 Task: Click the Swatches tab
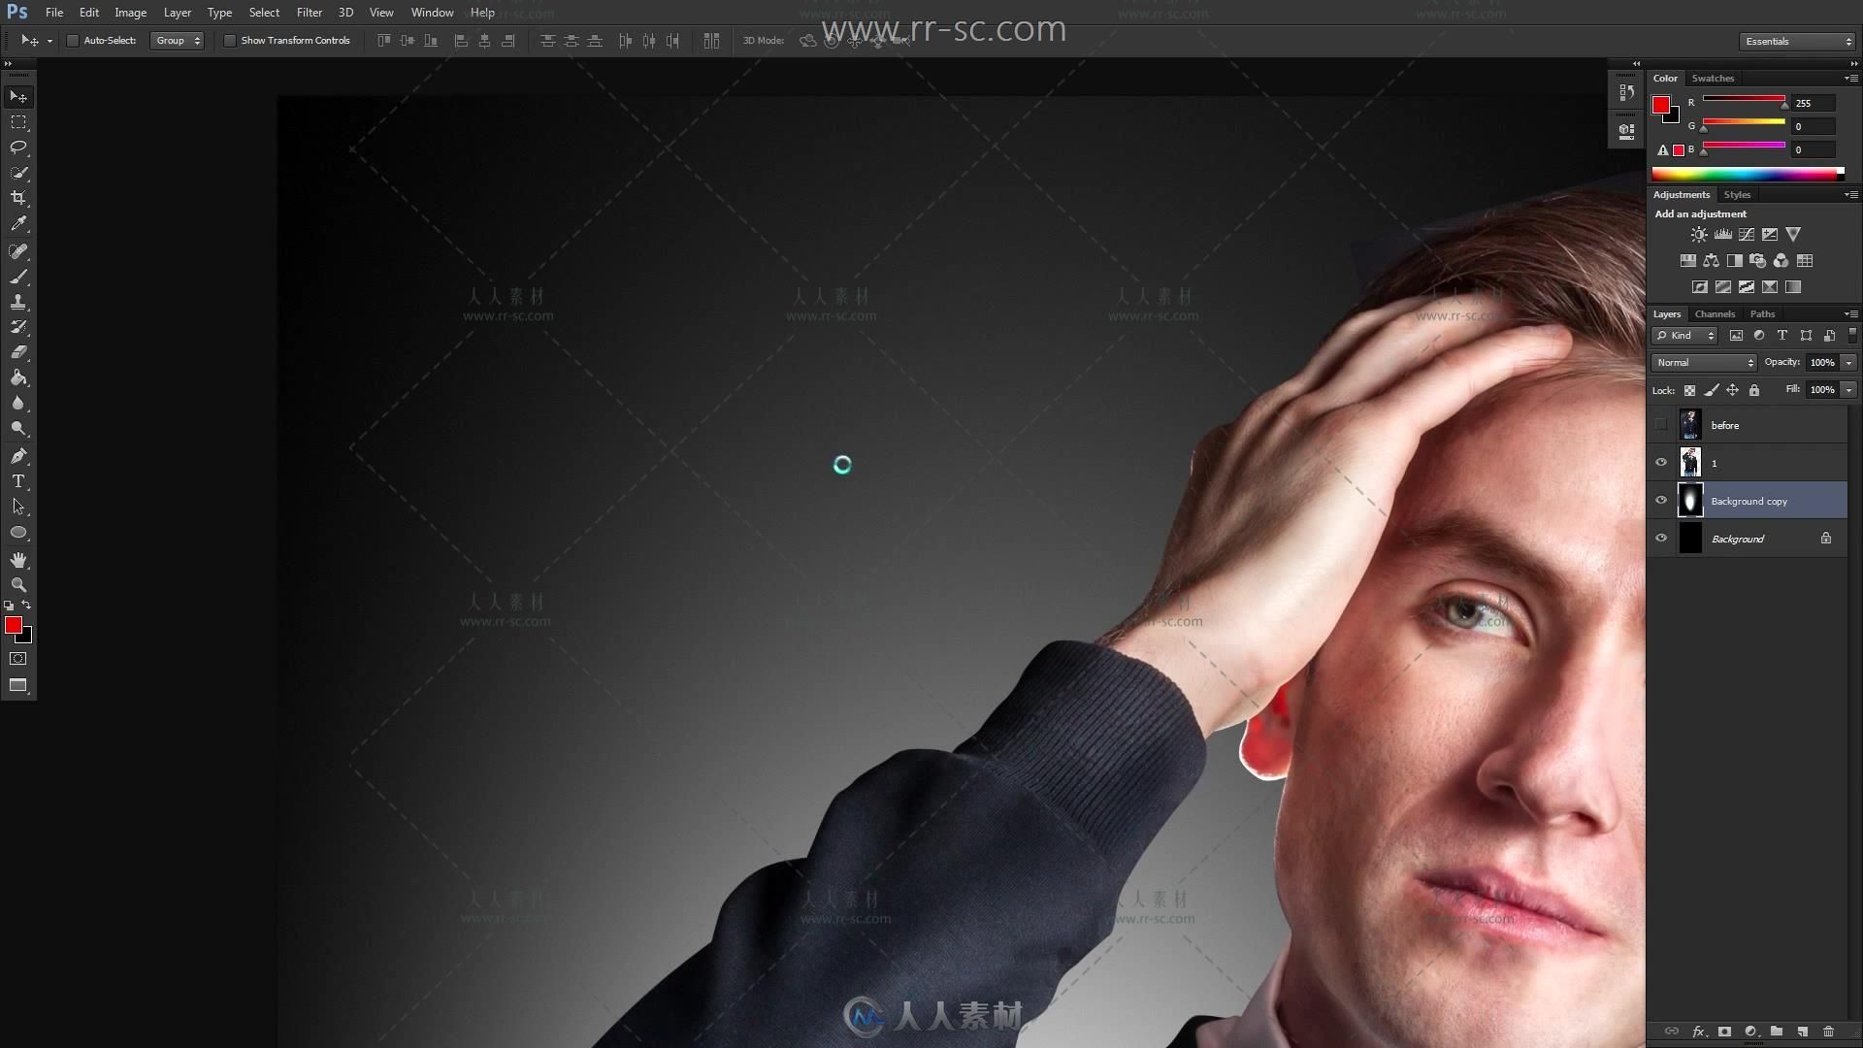pos(1714,78)
